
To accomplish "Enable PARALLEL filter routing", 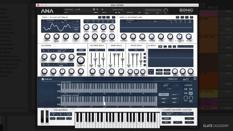I will 81,54.
